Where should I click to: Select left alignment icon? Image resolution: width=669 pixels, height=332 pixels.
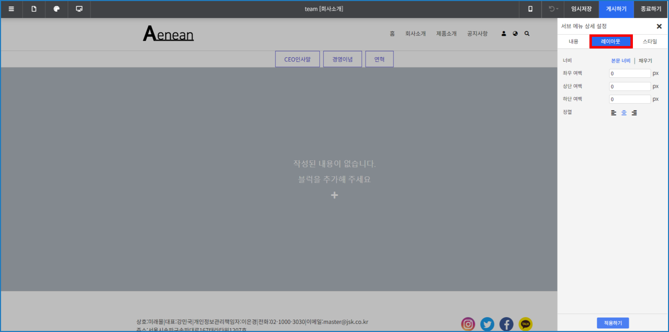tap(613, 113)
